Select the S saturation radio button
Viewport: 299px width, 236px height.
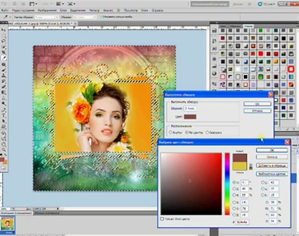tap(234, 189)
